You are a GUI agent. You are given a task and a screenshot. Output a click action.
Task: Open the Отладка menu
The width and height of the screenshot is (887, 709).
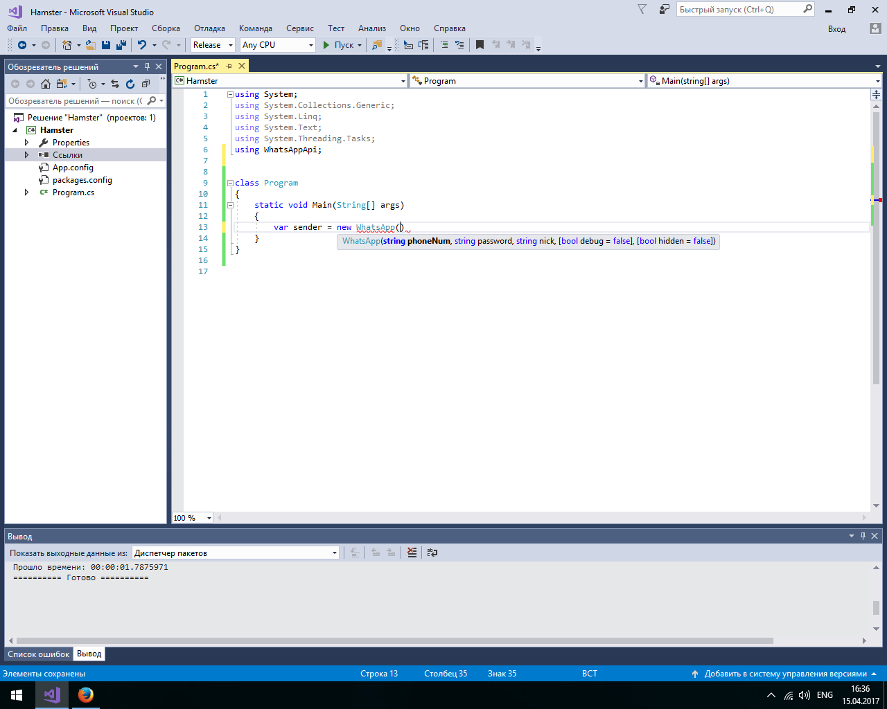point(209,28)
